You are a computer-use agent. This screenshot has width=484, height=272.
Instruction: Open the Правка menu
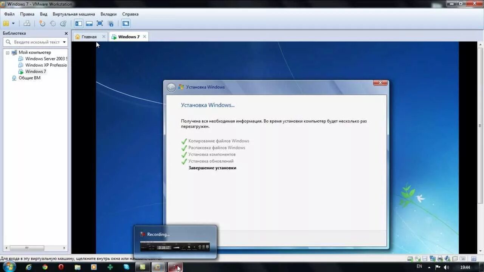(27, 14)
